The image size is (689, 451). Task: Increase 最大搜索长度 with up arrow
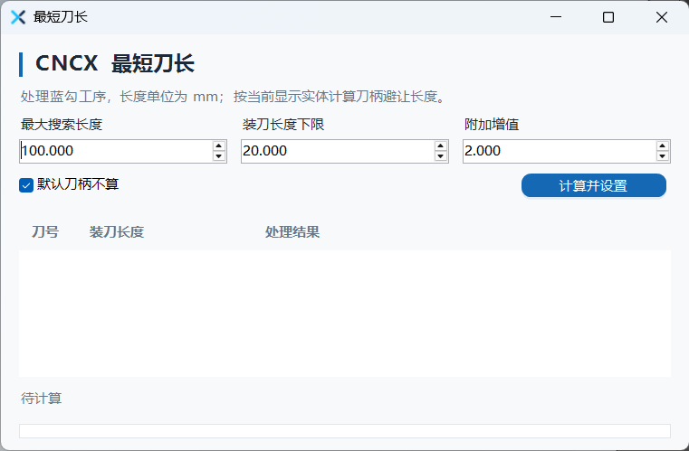219,146
